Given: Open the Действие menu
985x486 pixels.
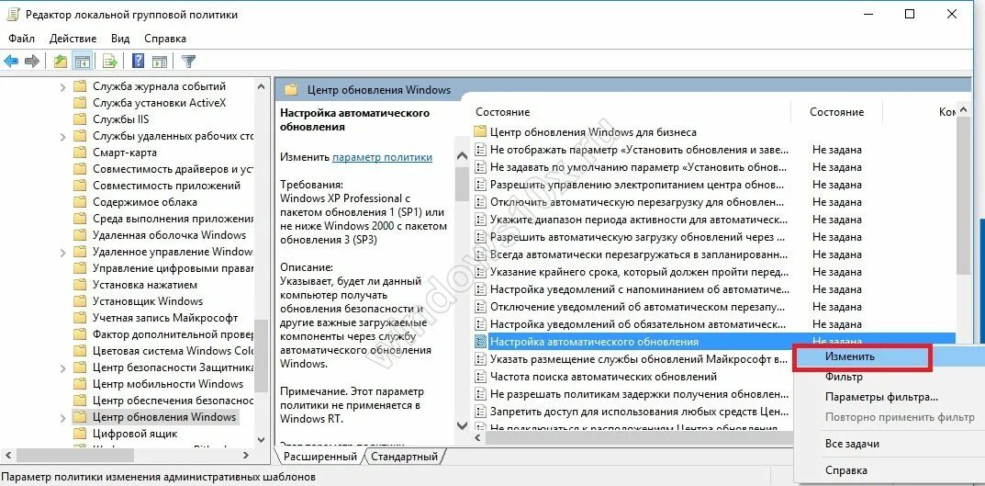Looking at the screenshot, I should (73, 39).
